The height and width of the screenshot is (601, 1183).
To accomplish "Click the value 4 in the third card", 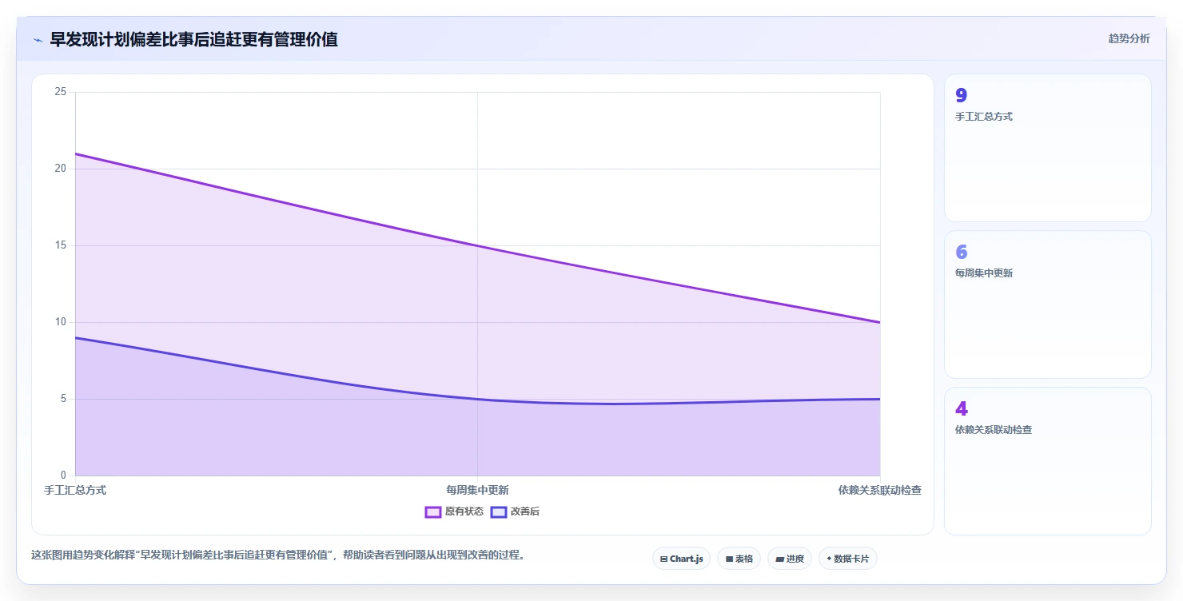I will click(961, 408).
